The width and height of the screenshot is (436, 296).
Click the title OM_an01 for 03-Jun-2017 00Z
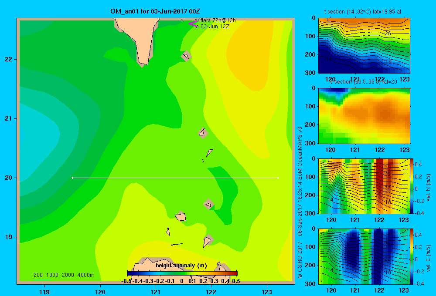[x=155, y=11]
